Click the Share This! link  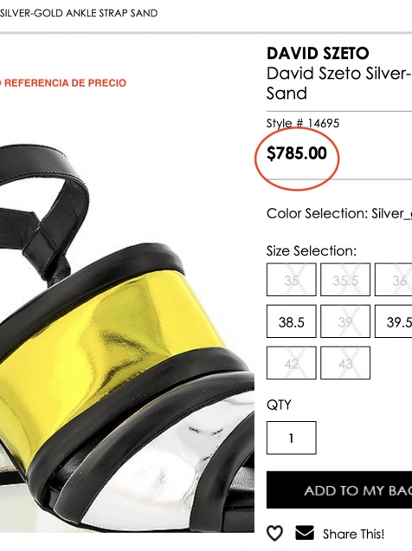pos(353,535)
